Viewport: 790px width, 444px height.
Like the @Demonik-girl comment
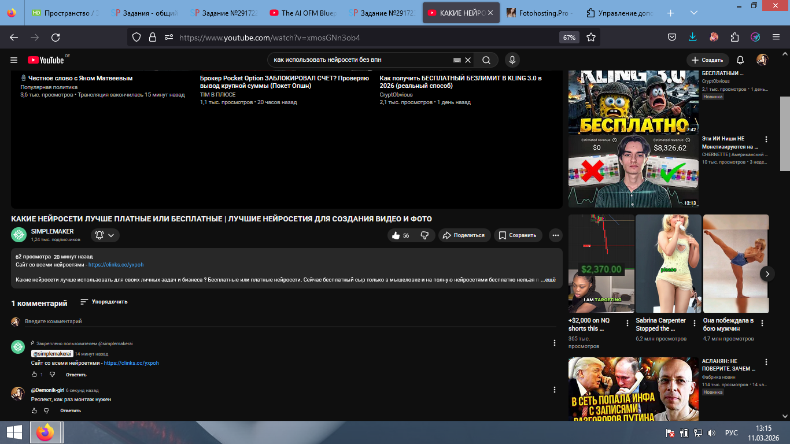pos(34,410)
